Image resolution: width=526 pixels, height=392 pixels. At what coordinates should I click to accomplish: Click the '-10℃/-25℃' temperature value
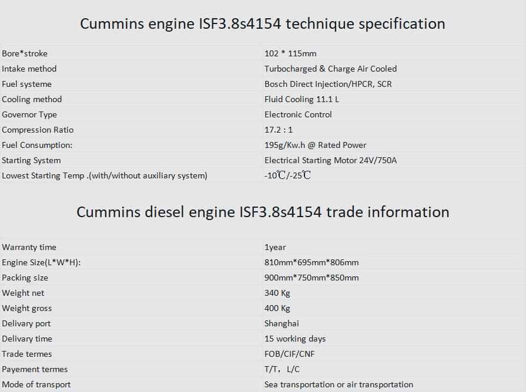[x=287, y=175]
